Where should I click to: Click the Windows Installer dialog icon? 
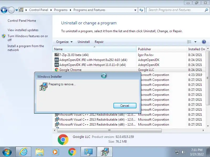43,87
